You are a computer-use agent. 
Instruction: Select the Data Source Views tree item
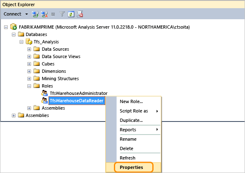coord(61,56)
